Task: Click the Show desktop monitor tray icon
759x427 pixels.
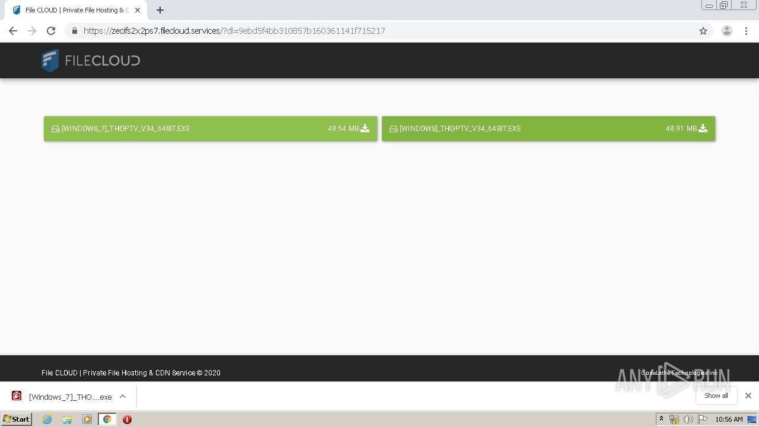Action: 752,419
